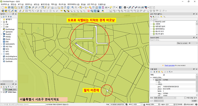This screenshot has height=106, width=198.
Task: Refresh the map canvas
Action: (x=68, y=7)
